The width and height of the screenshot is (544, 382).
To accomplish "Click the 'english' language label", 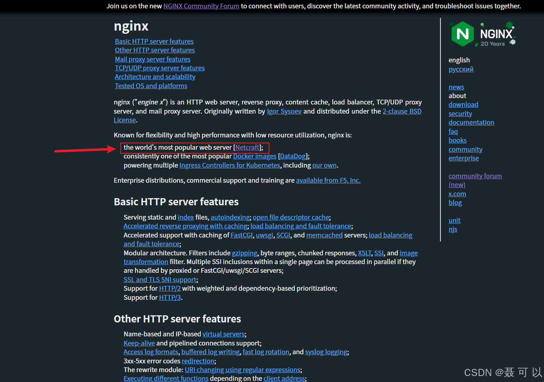I will [x=459, y=60].
